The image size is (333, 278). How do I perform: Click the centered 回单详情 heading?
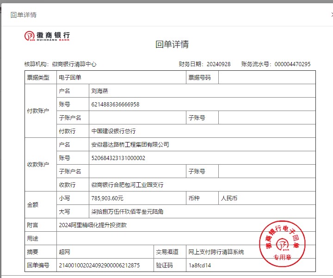coord(172,44)
